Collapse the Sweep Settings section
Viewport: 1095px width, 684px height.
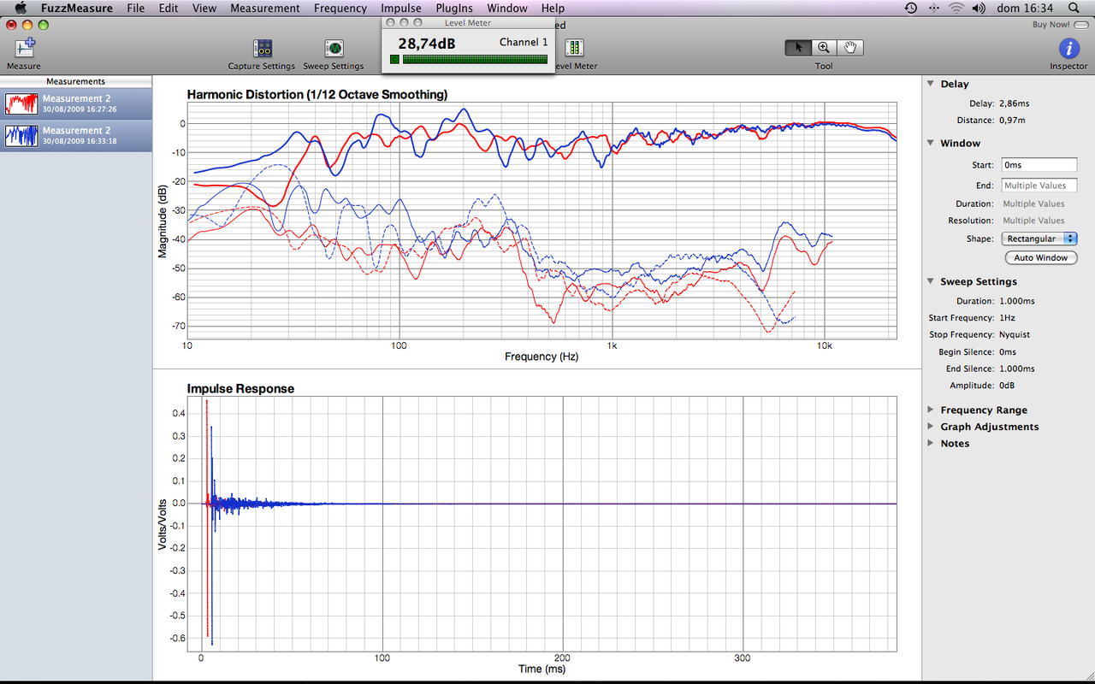click(931, 281)
